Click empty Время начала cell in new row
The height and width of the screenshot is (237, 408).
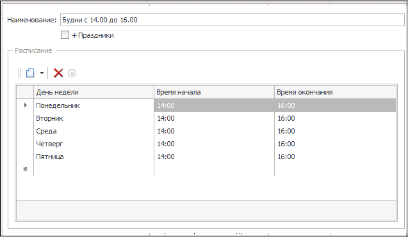(x=214, y=169)
